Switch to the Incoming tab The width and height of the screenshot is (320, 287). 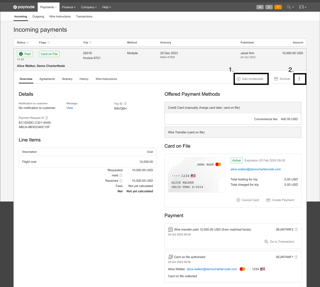coord(21,16)
